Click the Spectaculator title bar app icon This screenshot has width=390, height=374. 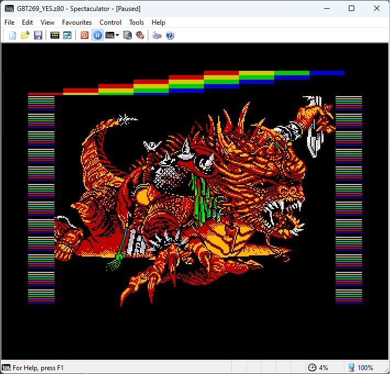[9, 8]
